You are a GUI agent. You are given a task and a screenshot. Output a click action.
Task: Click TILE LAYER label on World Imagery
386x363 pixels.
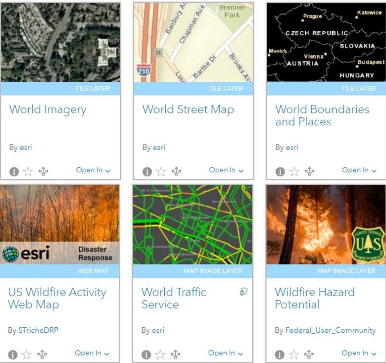[93, 89]
